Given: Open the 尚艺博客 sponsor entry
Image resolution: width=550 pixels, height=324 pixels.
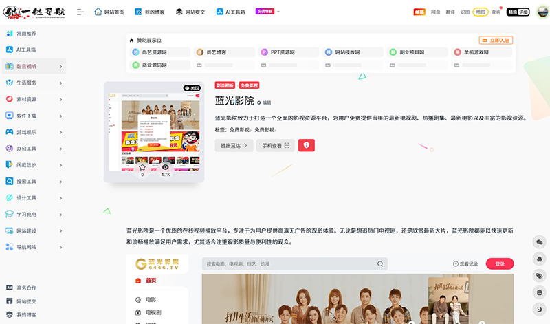Looking at the screenshot, I should (x=224, y=52).
